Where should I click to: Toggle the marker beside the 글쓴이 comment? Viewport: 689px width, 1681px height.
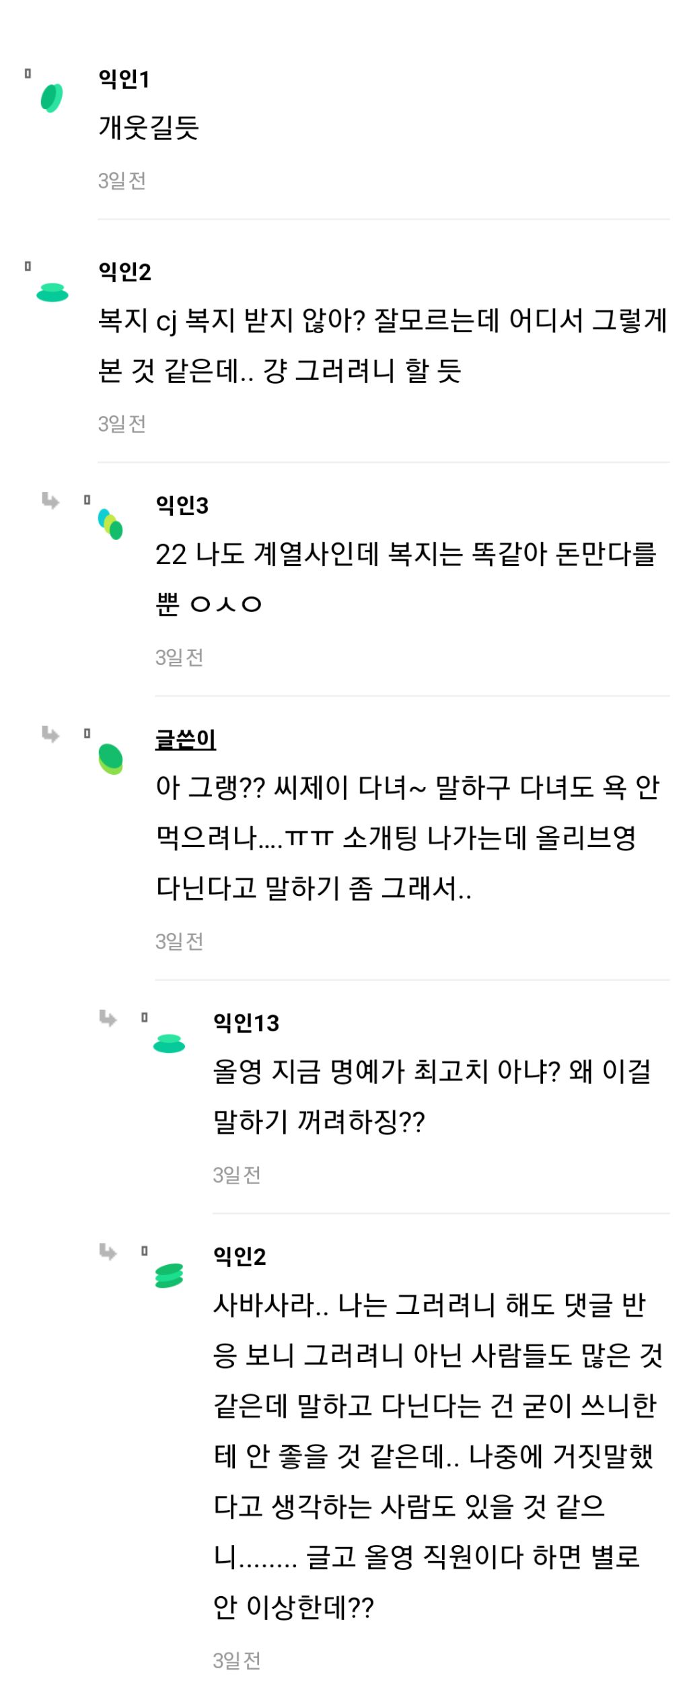[85, 732]
